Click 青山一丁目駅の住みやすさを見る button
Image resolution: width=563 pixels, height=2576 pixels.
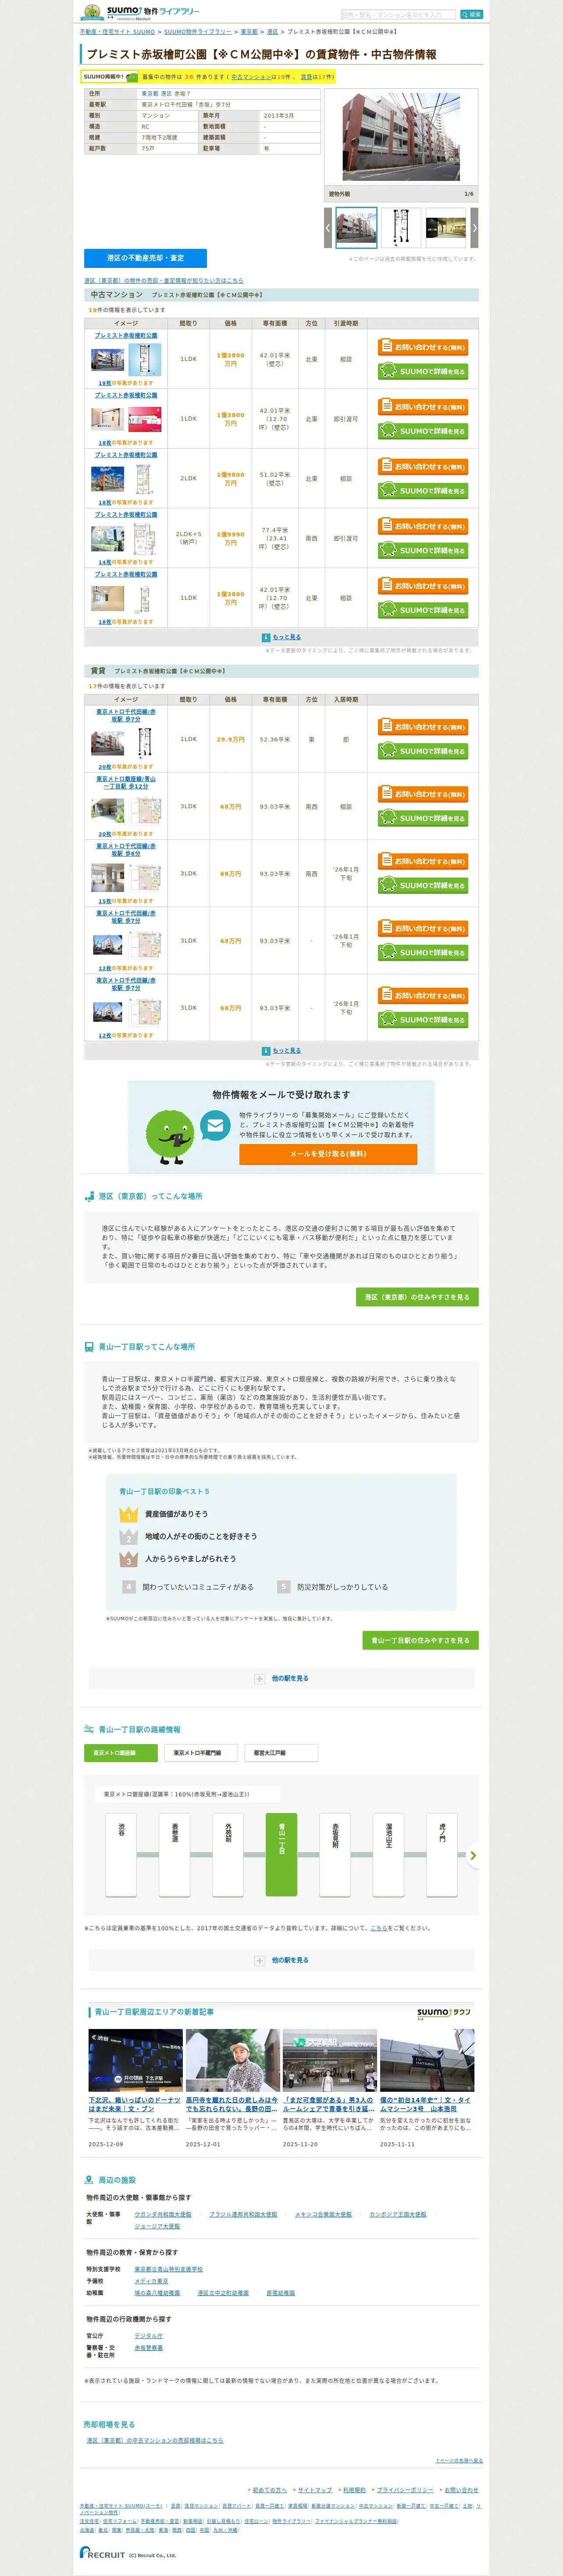[420, 1641]
